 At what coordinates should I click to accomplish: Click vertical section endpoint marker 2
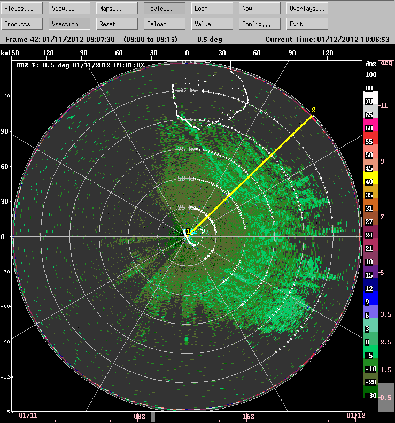[313, 110]
